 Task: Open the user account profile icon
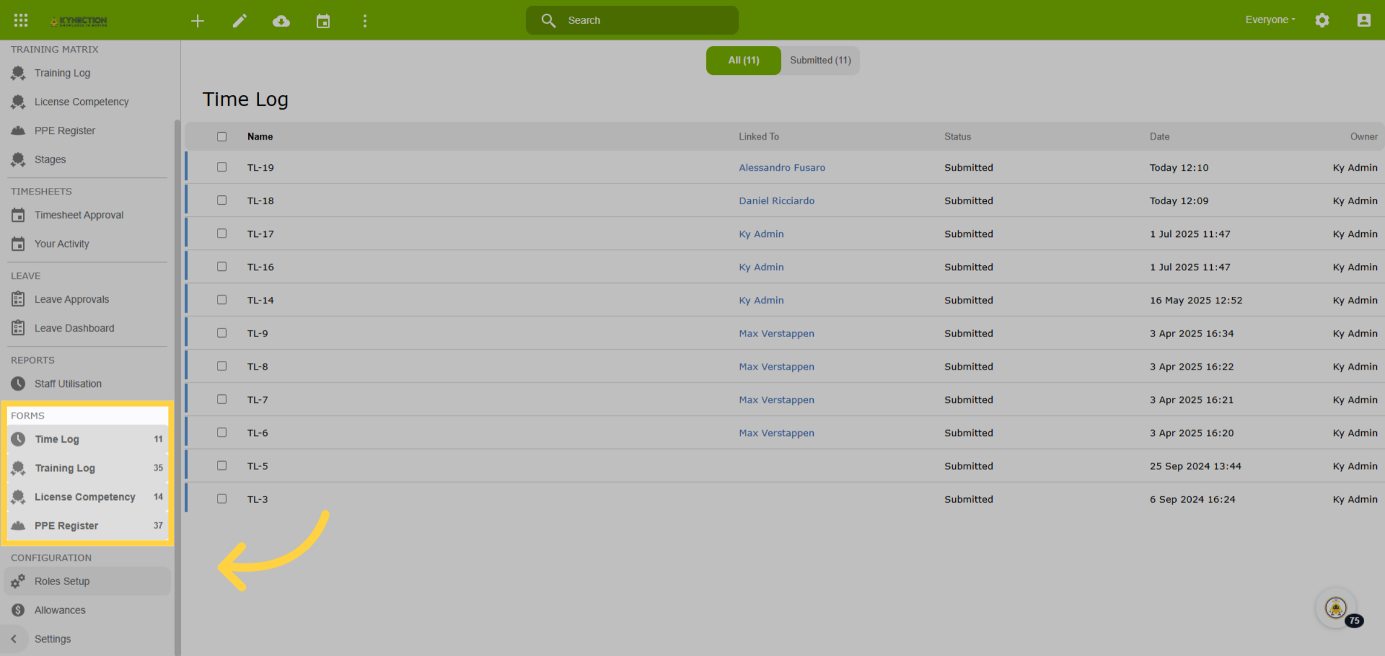pyautogui.click(x=1364, y=20)
